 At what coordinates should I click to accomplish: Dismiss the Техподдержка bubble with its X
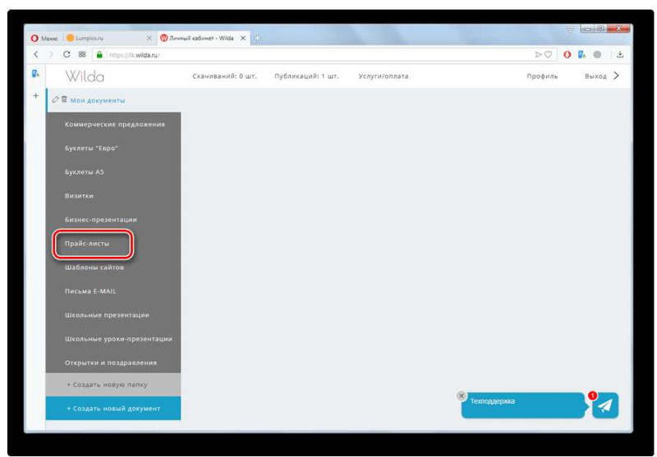coord(462,395)
